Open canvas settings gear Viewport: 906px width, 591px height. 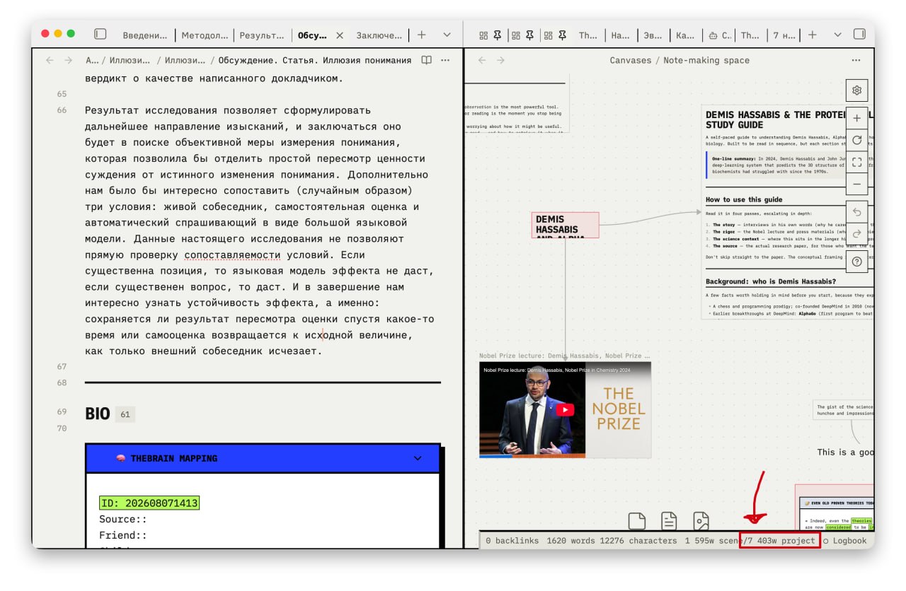pos(856,90)
